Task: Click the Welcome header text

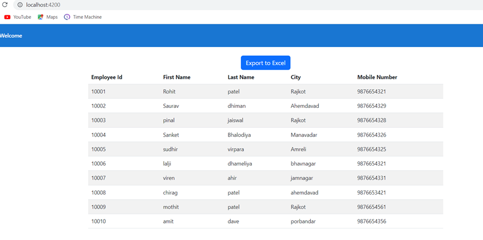Action: 11,36
